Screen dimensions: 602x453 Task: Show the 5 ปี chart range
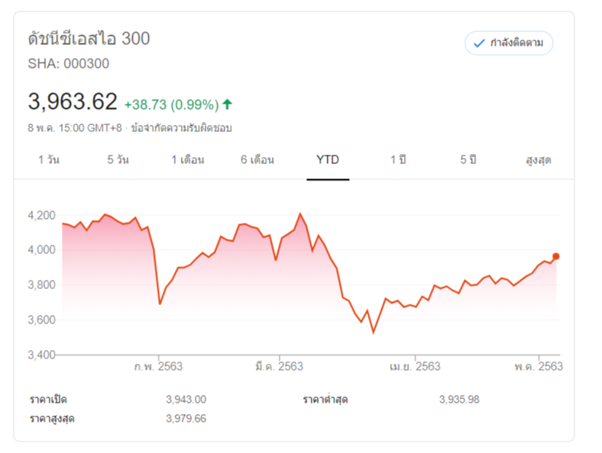click(x=468, y=160)
